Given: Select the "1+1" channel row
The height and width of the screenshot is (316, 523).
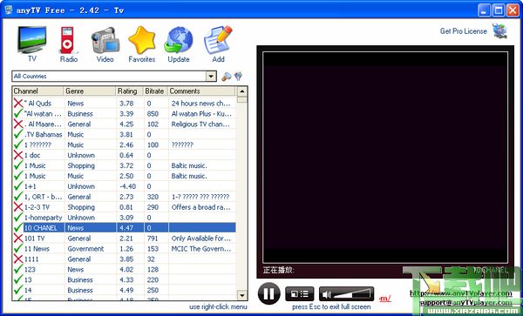Looking at the screenshot, I should (x=124, y=186).
